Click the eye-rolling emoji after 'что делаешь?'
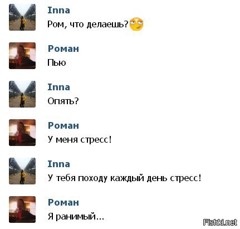 pyautogui.click(x=136, y=24)
